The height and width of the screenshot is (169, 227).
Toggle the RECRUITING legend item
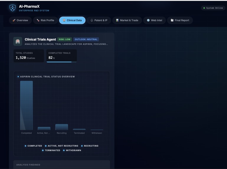click(90, 146)
